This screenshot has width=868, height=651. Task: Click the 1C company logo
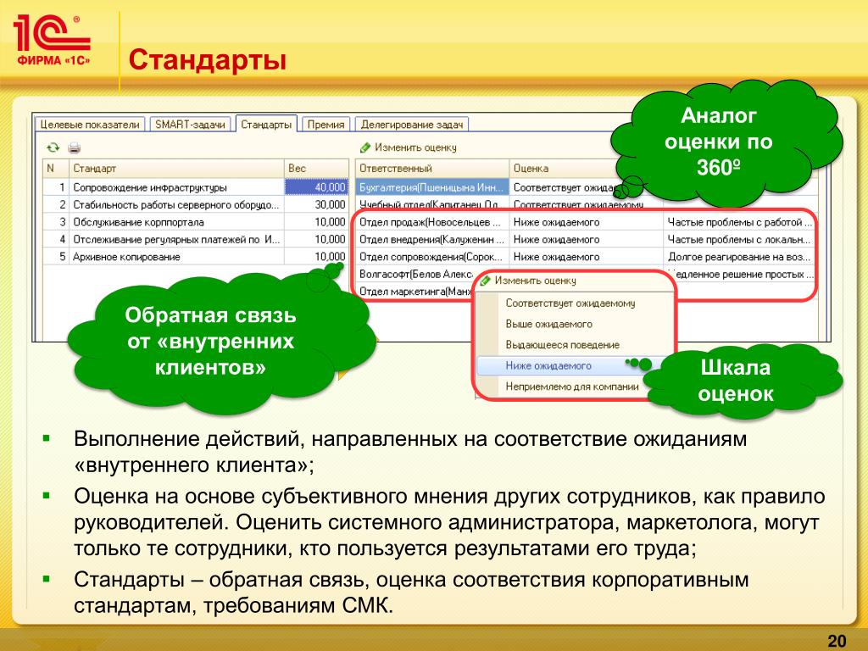click(x=52, y=41)
